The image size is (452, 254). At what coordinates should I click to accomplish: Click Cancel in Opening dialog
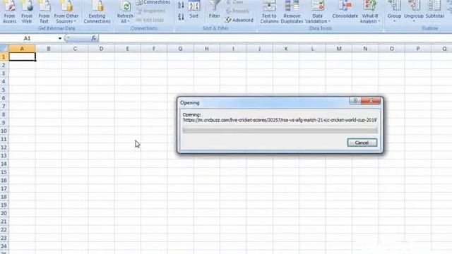pyautogui.click(x=362, y=143)
